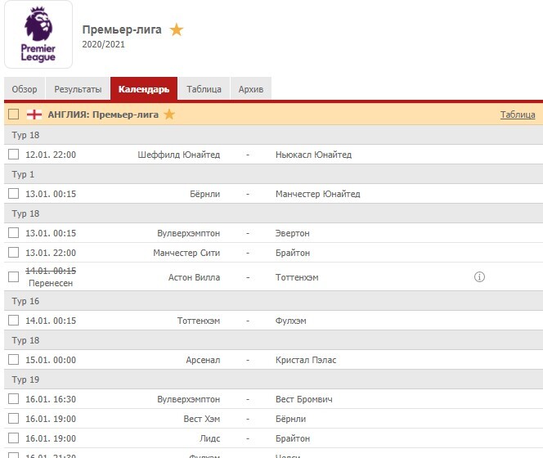Click team name Ньюкасл Юнайтед
543x458 pixels.
point(314,155)
